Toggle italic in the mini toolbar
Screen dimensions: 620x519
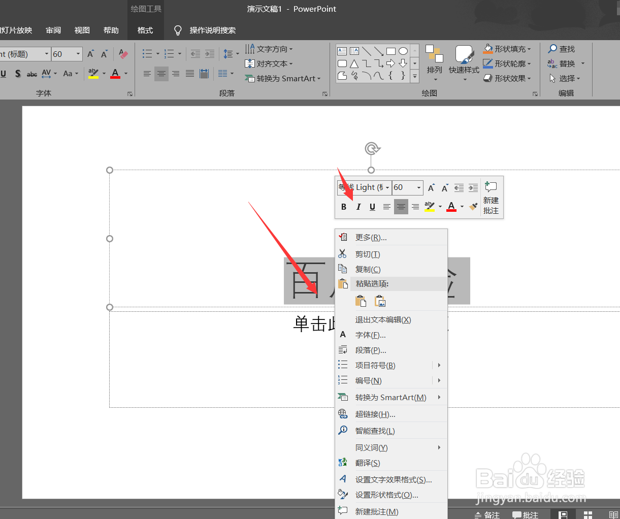(x=358, y=207)
